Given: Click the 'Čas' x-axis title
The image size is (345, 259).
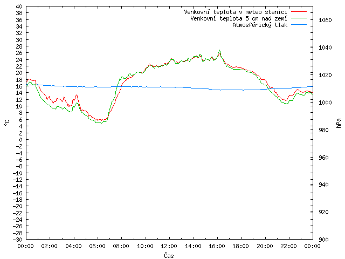Looking at the screenshot, I should coord(169,255).
